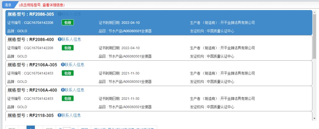Viewport: 319px width, 129px height.
Task: Click the vertical scrollbar thumb of the list
Action: click(x=315, y=37)
